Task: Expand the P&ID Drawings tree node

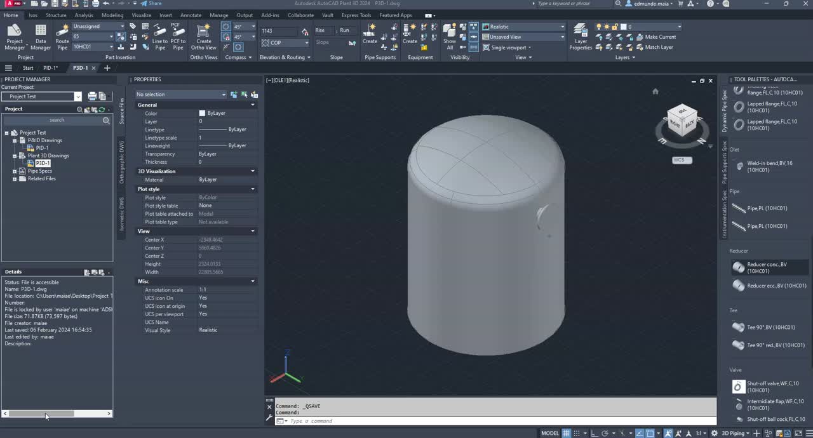Action: [15, 140]
